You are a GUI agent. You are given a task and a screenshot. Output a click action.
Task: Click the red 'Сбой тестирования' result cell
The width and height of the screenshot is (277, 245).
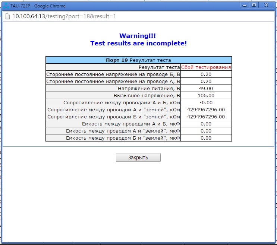[206, 67]
